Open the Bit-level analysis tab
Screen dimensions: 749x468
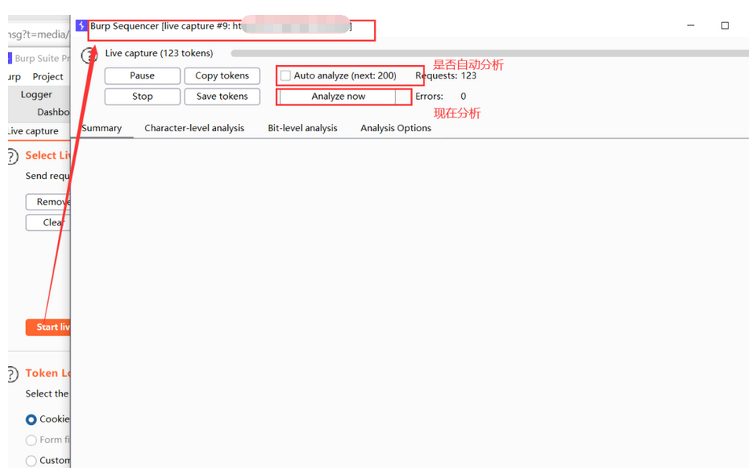[x=303, y=128]
